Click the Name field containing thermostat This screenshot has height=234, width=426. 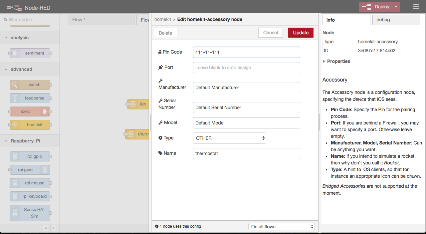coord(247,153)
